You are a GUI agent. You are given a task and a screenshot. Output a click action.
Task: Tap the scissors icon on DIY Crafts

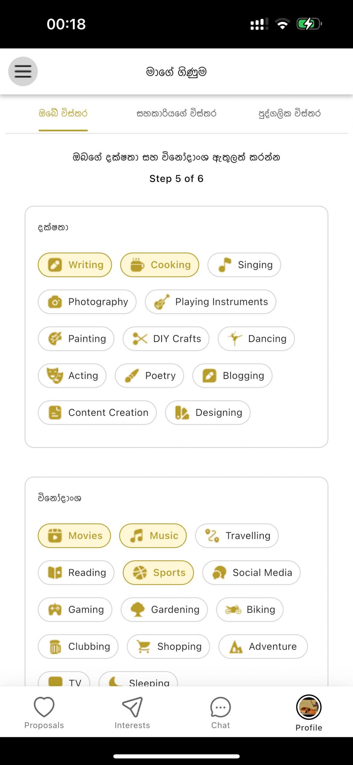[140, 339]
